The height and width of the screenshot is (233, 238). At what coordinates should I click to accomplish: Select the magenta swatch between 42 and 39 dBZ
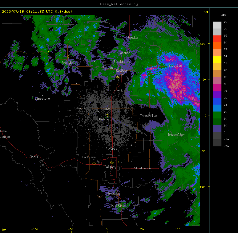pyautogui.click(x=217, y=87)
